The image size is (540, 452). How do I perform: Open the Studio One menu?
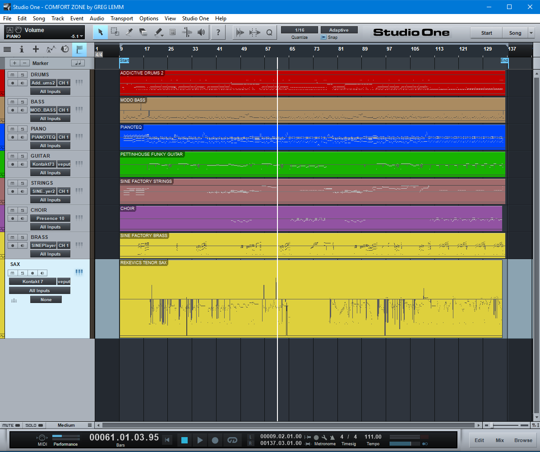(195, 19)
